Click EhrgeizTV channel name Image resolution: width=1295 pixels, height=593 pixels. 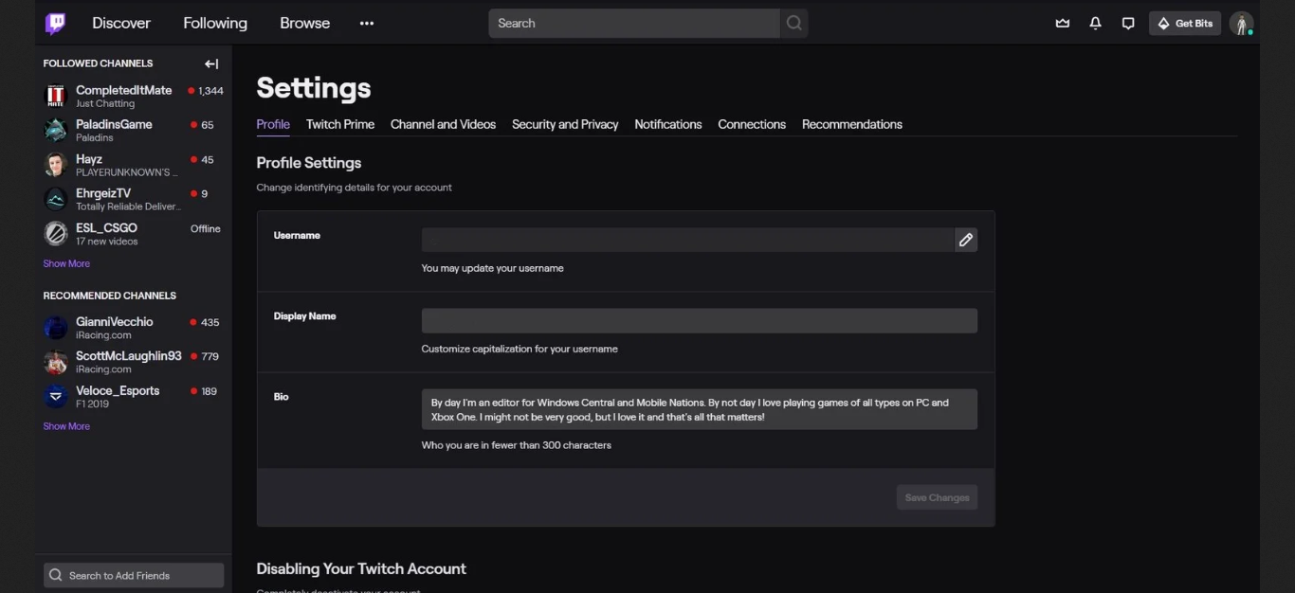point(103,193)
